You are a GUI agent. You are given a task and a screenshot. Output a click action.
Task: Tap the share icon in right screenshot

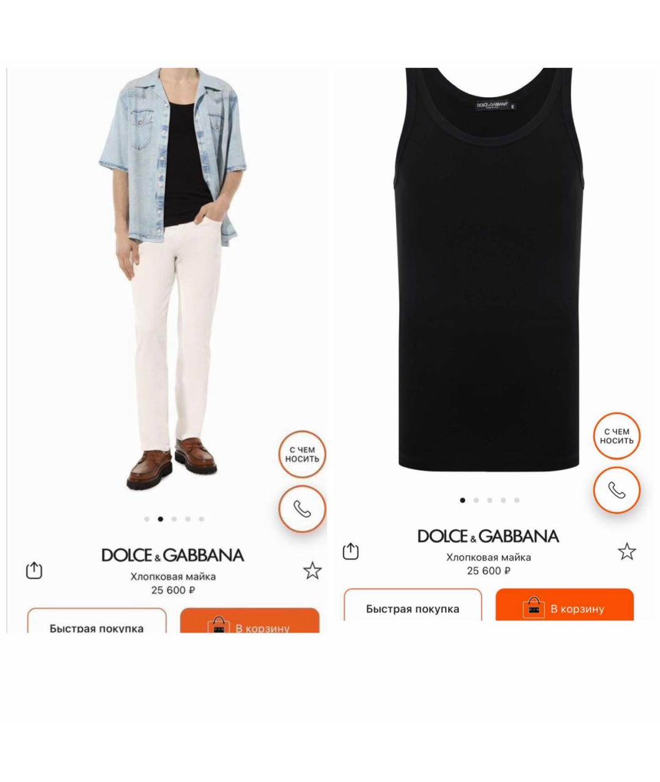[x=350, y=551]
